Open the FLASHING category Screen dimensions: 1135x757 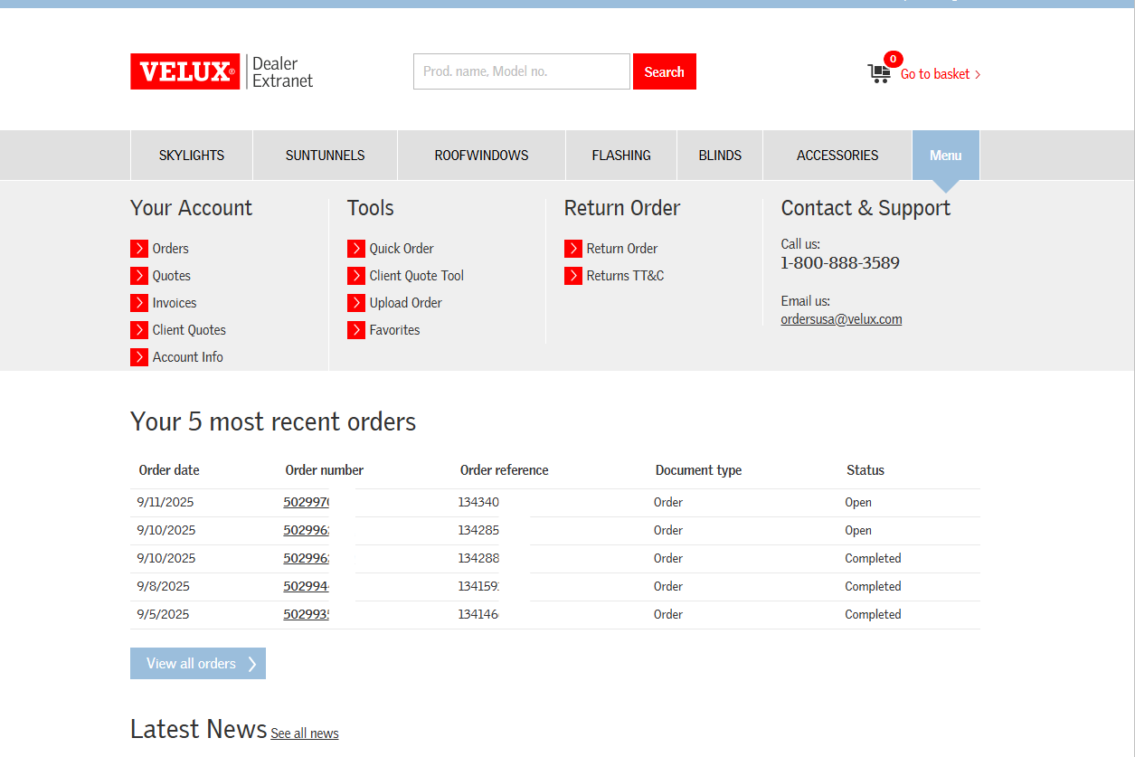click(x=621, y=156)
